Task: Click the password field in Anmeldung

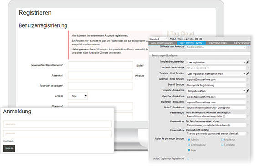Action: (57, 133)
